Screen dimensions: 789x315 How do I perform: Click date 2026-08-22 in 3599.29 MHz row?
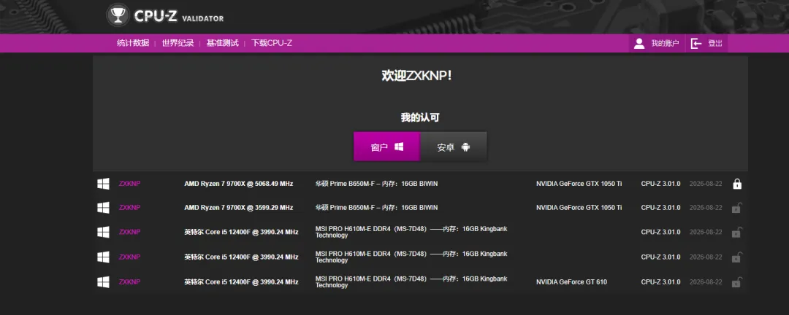pyautogui.click(x=706, y=208)
